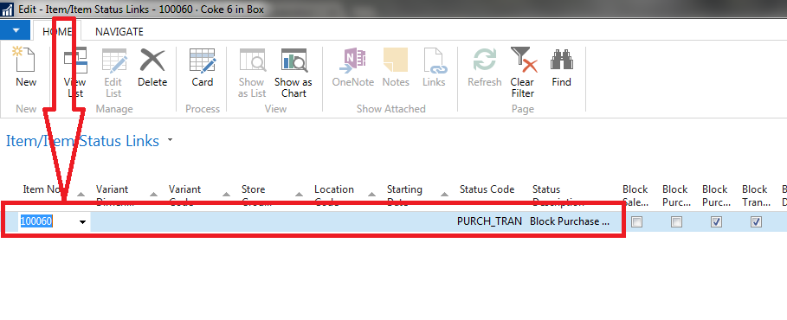Screen dimensions: 787x320
Task: Open the Item No. field dropdown arrow
Action: coord(82,221)
